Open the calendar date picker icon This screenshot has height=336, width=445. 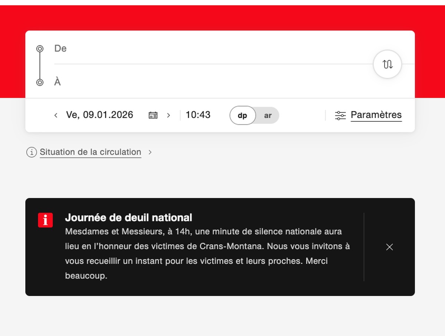(153, 115)
